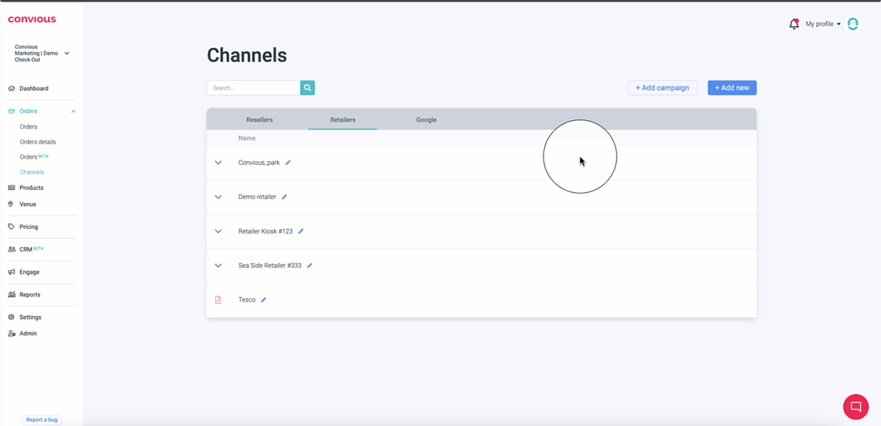Click the Name column header

click(247, 138)
